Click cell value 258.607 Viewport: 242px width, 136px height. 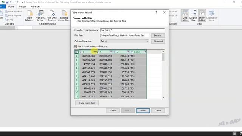124,64
